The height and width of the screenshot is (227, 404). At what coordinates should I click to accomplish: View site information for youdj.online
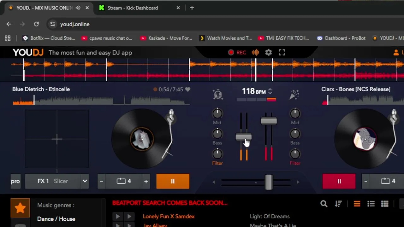[x=53, y=24]
